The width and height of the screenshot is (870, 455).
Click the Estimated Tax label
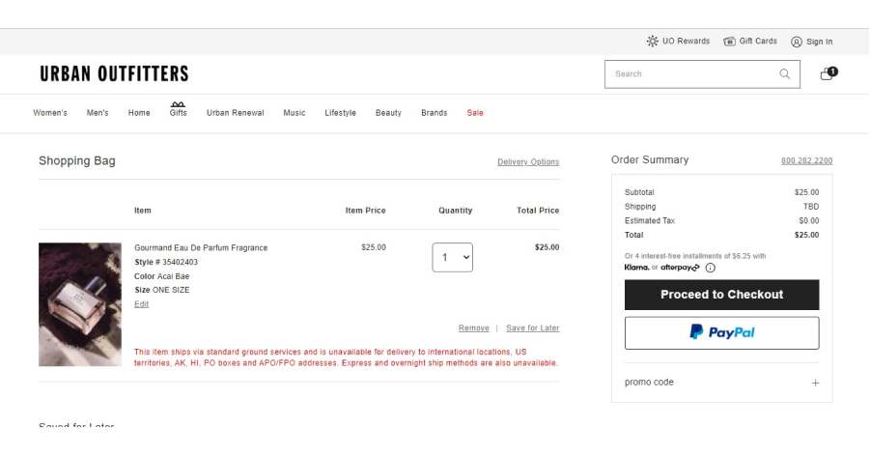tap(650, 221)
